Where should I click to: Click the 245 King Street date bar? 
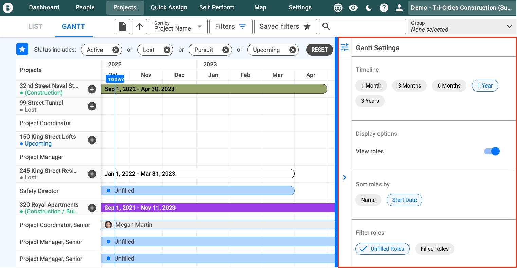pyautogui.click(x=198, y=174)
